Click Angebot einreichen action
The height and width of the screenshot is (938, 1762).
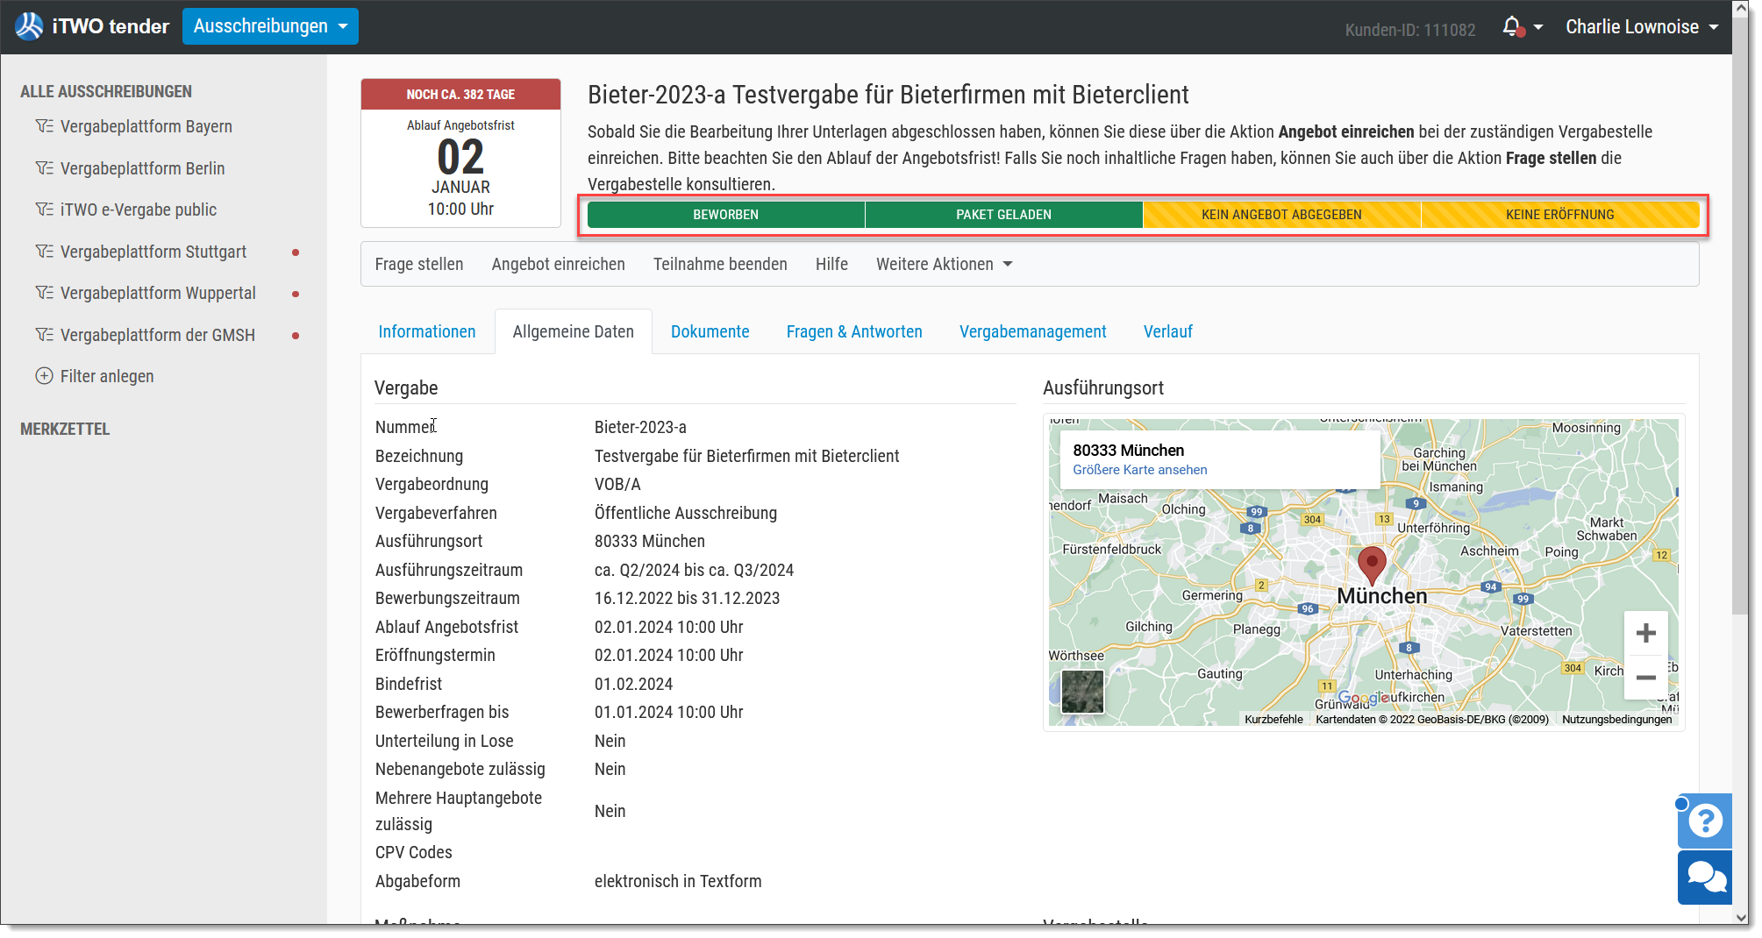[x=558, y=264]
